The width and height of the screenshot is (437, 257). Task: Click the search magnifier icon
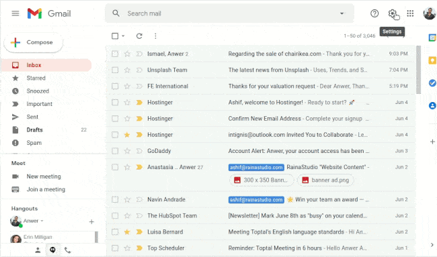(x=116, y=13)
